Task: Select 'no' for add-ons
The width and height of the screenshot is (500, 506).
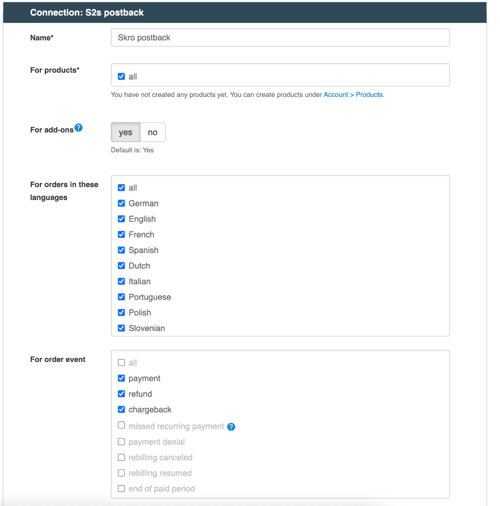Action: [153, 132]
